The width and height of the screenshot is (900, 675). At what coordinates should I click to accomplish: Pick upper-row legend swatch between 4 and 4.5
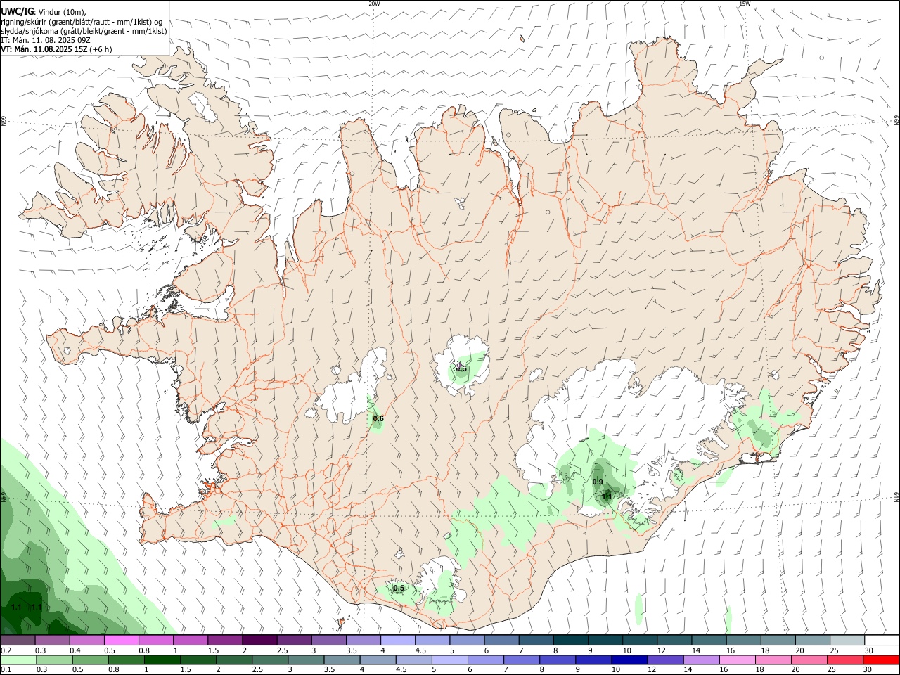coord(397,641)
